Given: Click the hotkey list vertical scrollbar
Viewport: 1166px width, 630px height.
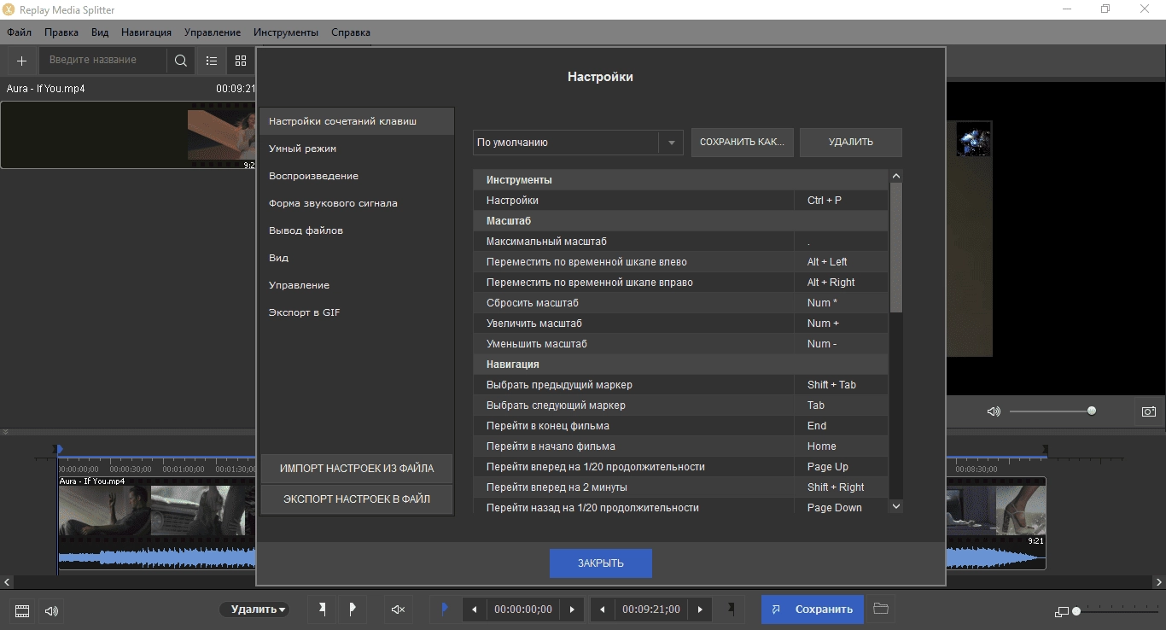Looking at the screenshot, I should (896, 248).
